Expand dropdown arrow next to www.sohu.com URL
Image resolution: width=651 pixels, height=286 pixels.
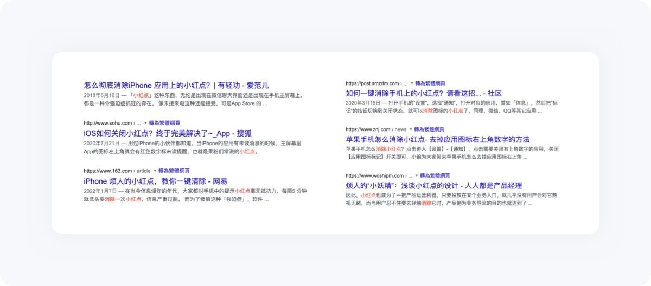click(145, 123)
